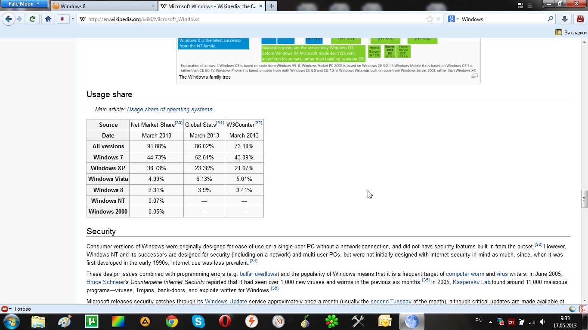588x330 pixels.
Task: Click the Adblock Plus icon in status bar
Action: pos(4,309)
